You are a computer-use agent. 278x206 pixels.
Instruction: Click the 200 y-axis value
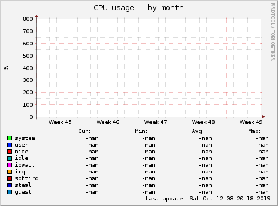click(28, 93)
